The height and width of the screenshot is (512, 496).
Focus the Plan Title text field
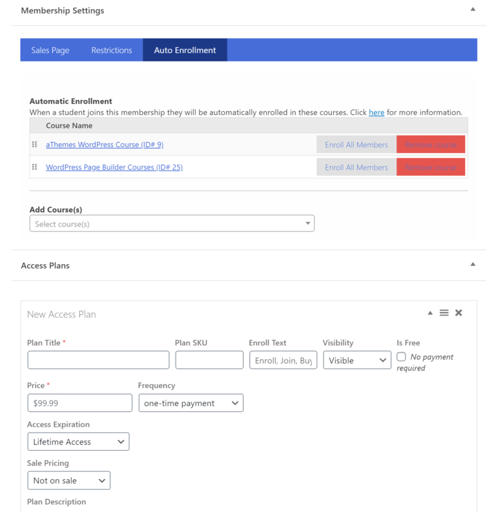click(98, 360)
